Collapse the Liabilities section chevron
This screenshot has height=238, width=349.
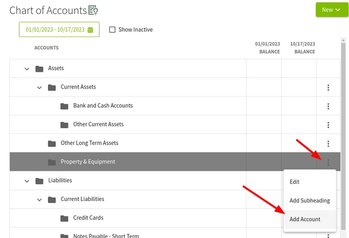click(x=27, y=181)
